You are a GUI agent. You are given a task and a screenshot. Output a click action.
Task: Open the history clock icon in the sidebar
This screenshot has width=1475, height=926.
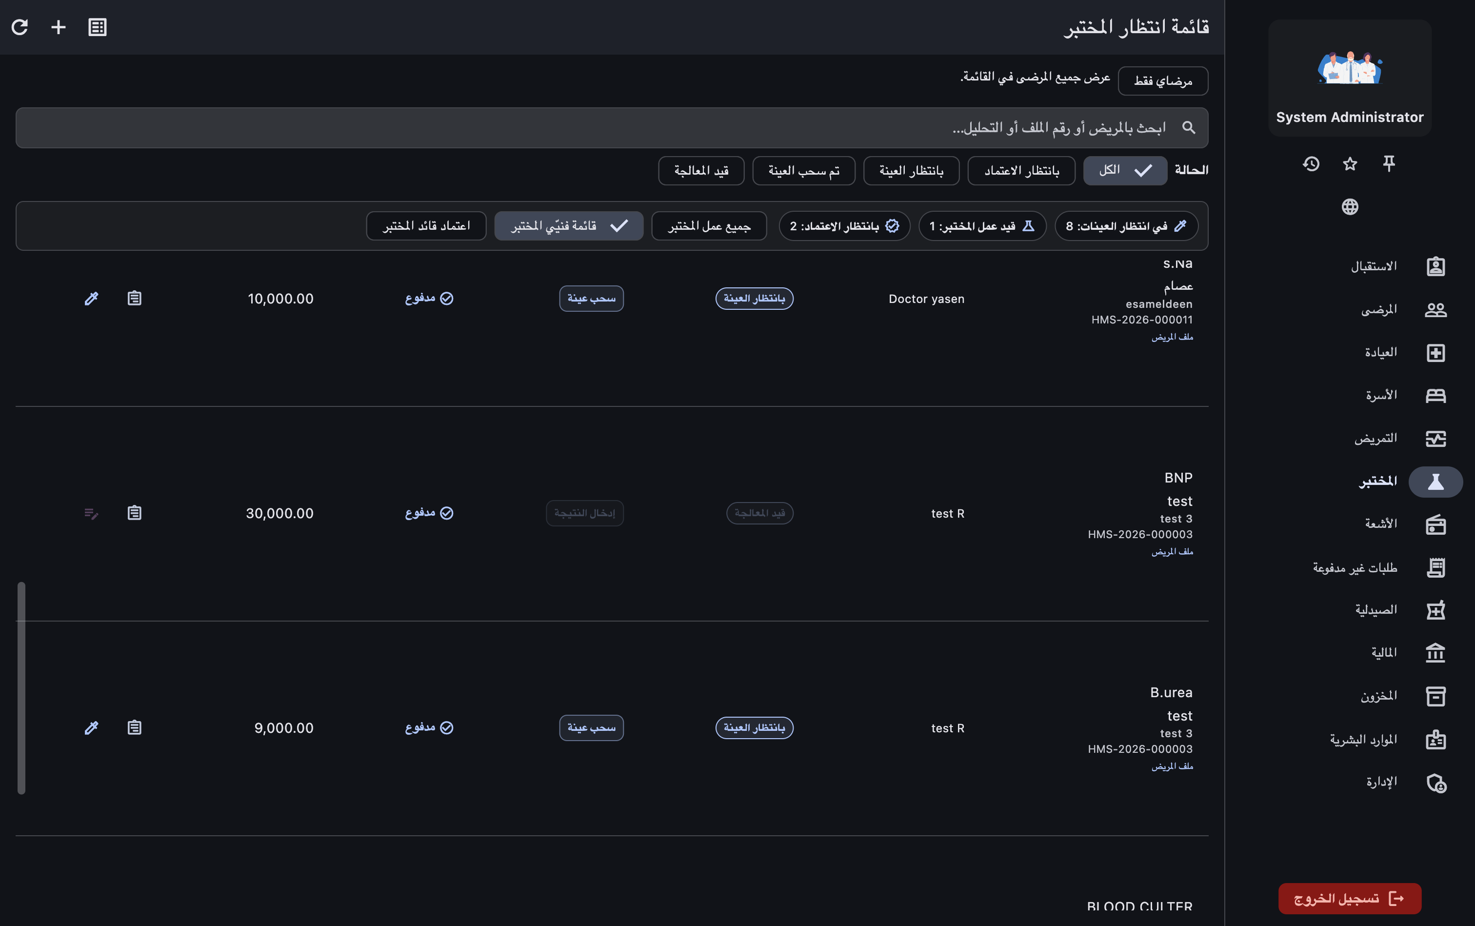click(1311, 163)
